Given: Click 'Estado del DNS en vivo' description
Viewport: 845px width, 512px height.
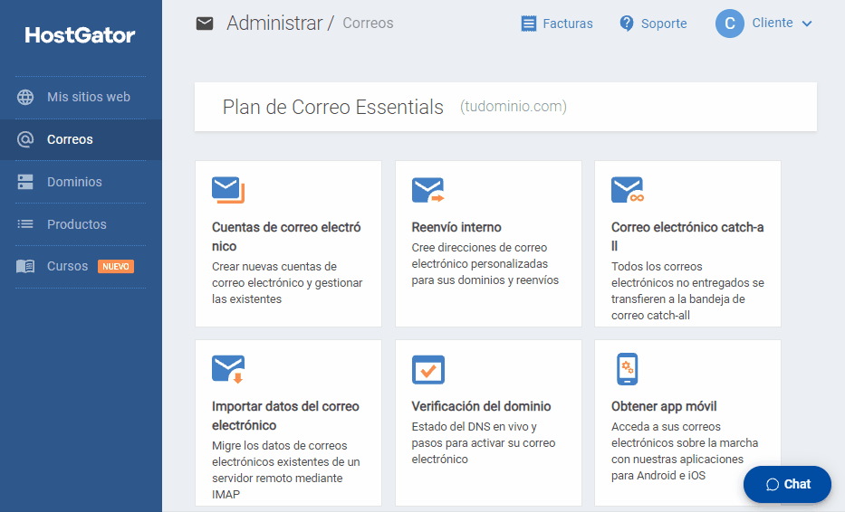Looking at the screenshot, I should pos(484,443).
